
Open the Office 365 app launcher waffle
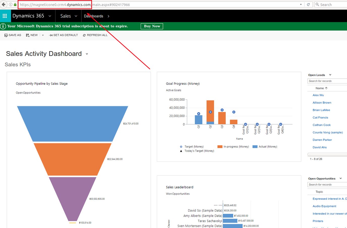click(5, 16)
